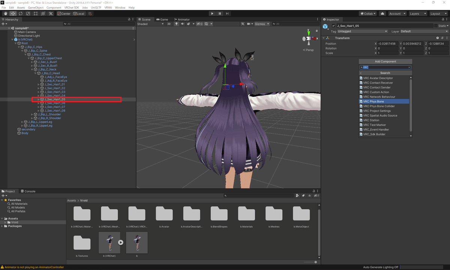This screenshot has height=270, width=450.
Task: Toggle hidden objects visibility in Scene toolbar
Action: pyautogui.click(x=200, y=24)
